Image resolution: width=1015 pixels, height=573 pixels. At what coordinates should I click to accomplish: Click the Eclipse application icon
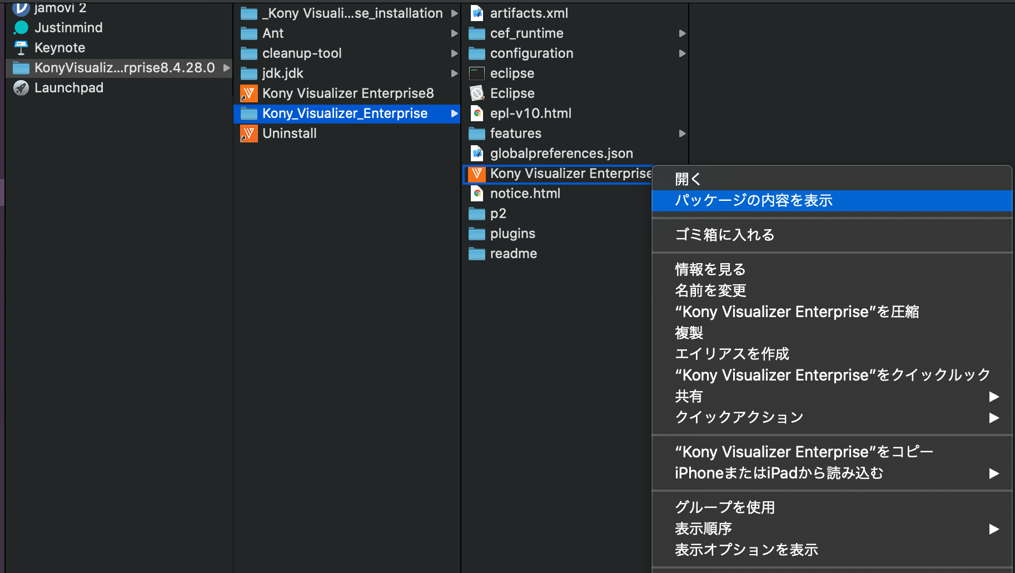tap(477, 93)
